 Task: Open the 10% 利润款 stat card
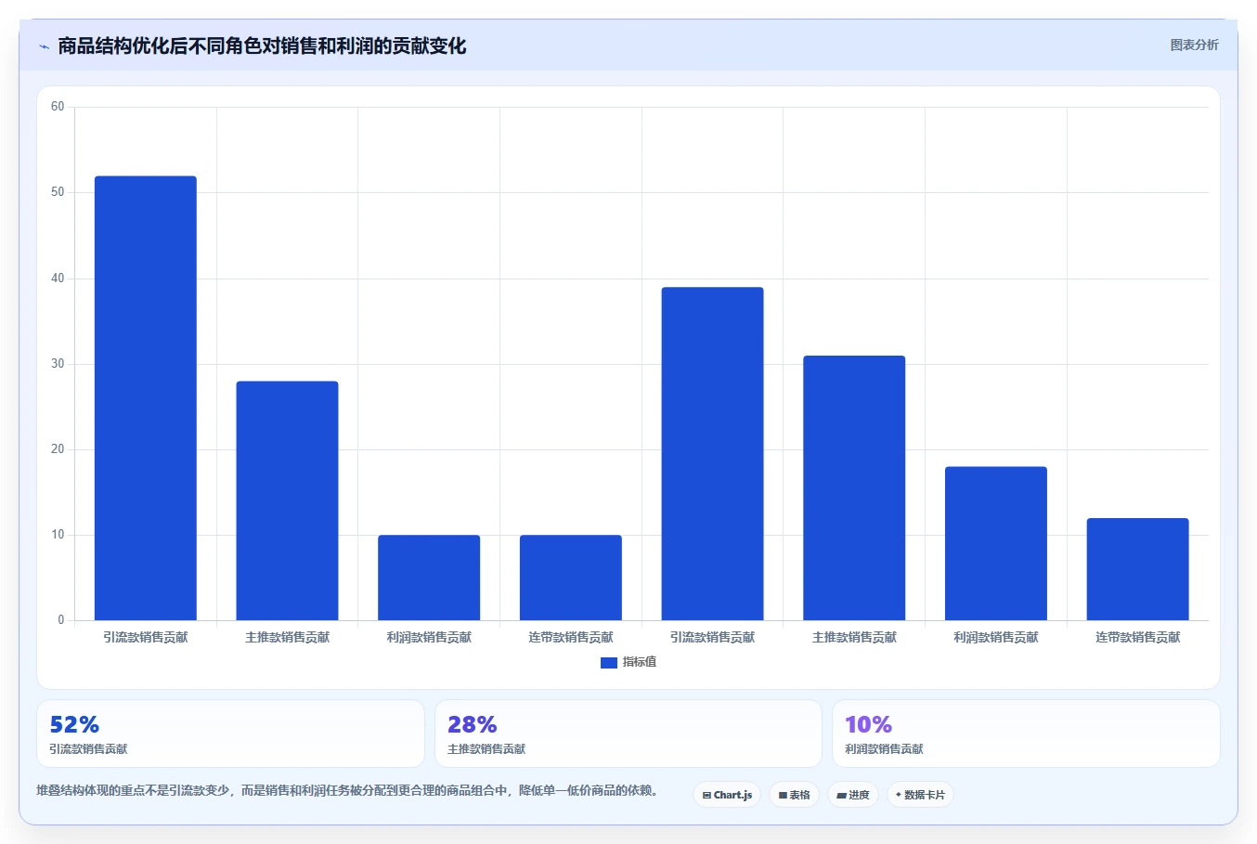(1026, 734)
